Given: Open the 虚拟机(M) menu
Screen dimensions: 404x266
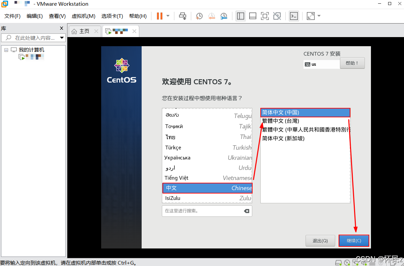Looking at the screenshot, I should point(84,16).
